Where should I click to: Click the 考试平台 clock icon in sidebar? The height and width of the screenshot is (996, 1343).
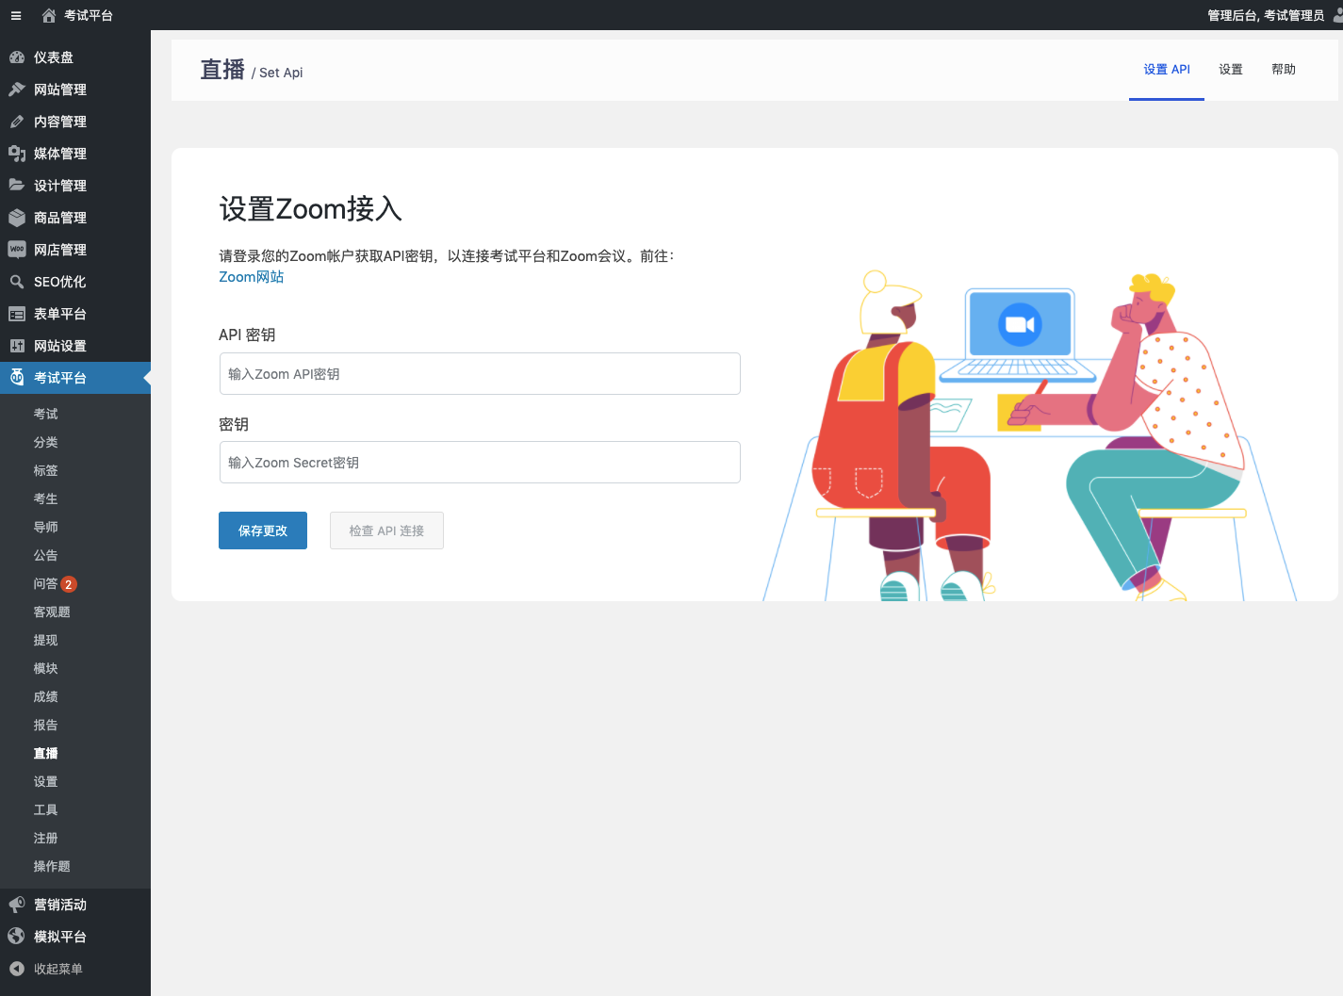17,378
